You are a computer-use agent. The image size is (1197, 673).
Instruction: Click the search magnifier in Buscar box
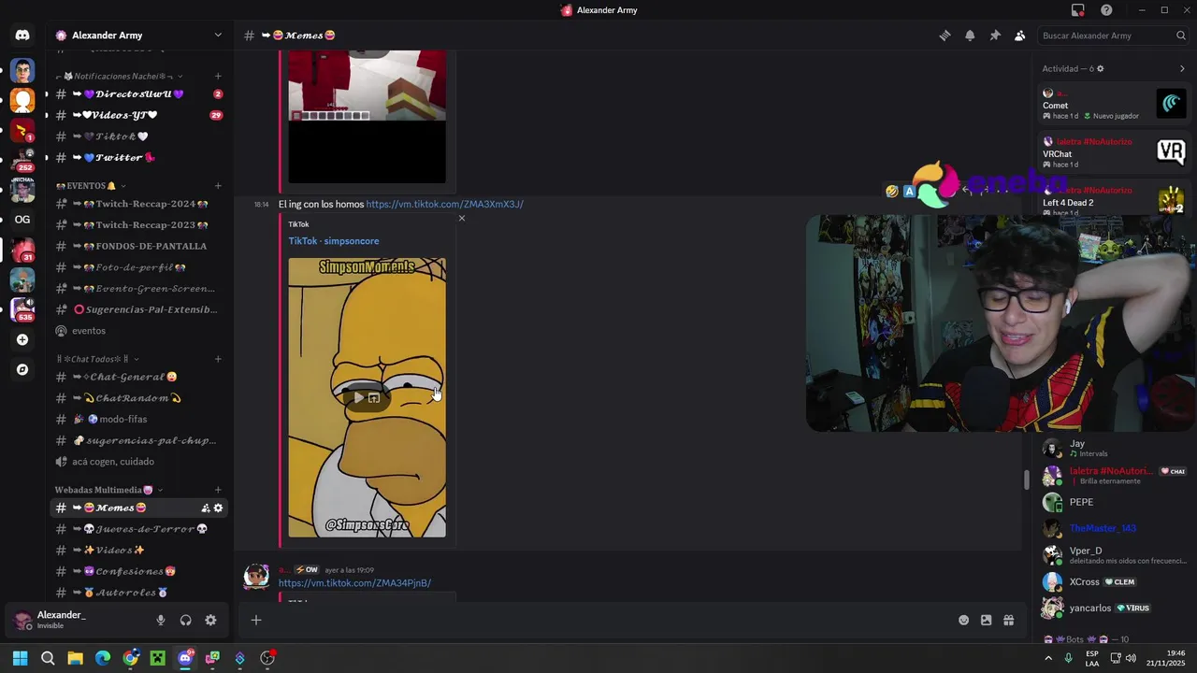click(x=1181, y=36)
